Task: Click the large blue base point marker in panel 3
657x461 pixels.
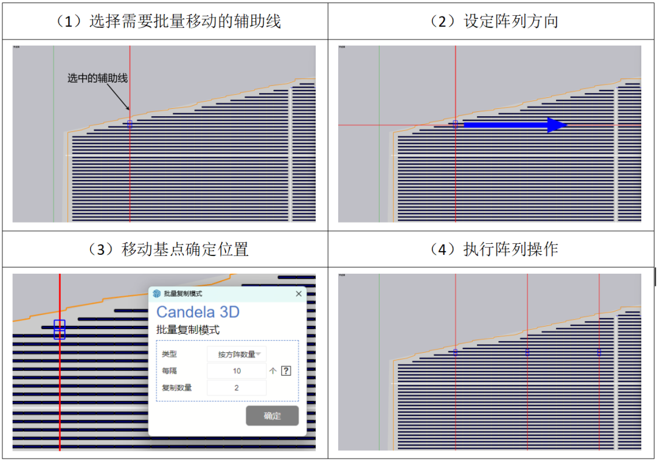Action: 60,330
